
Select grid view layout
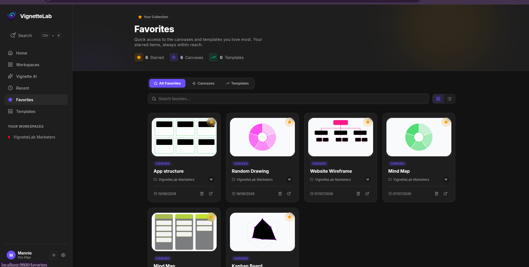tap(438, 99)
